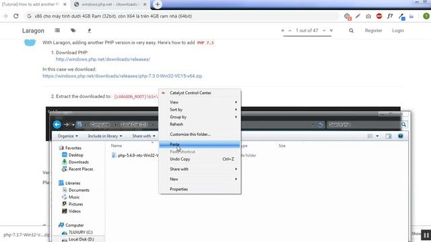Click the purple pen extension icon
Viewport: 431px width, 242px height.
(358, 16)
